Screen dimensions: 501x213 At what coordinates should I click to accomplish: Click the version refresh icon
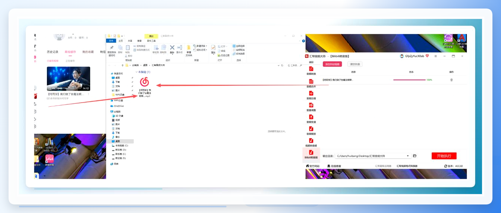(446, 166)
